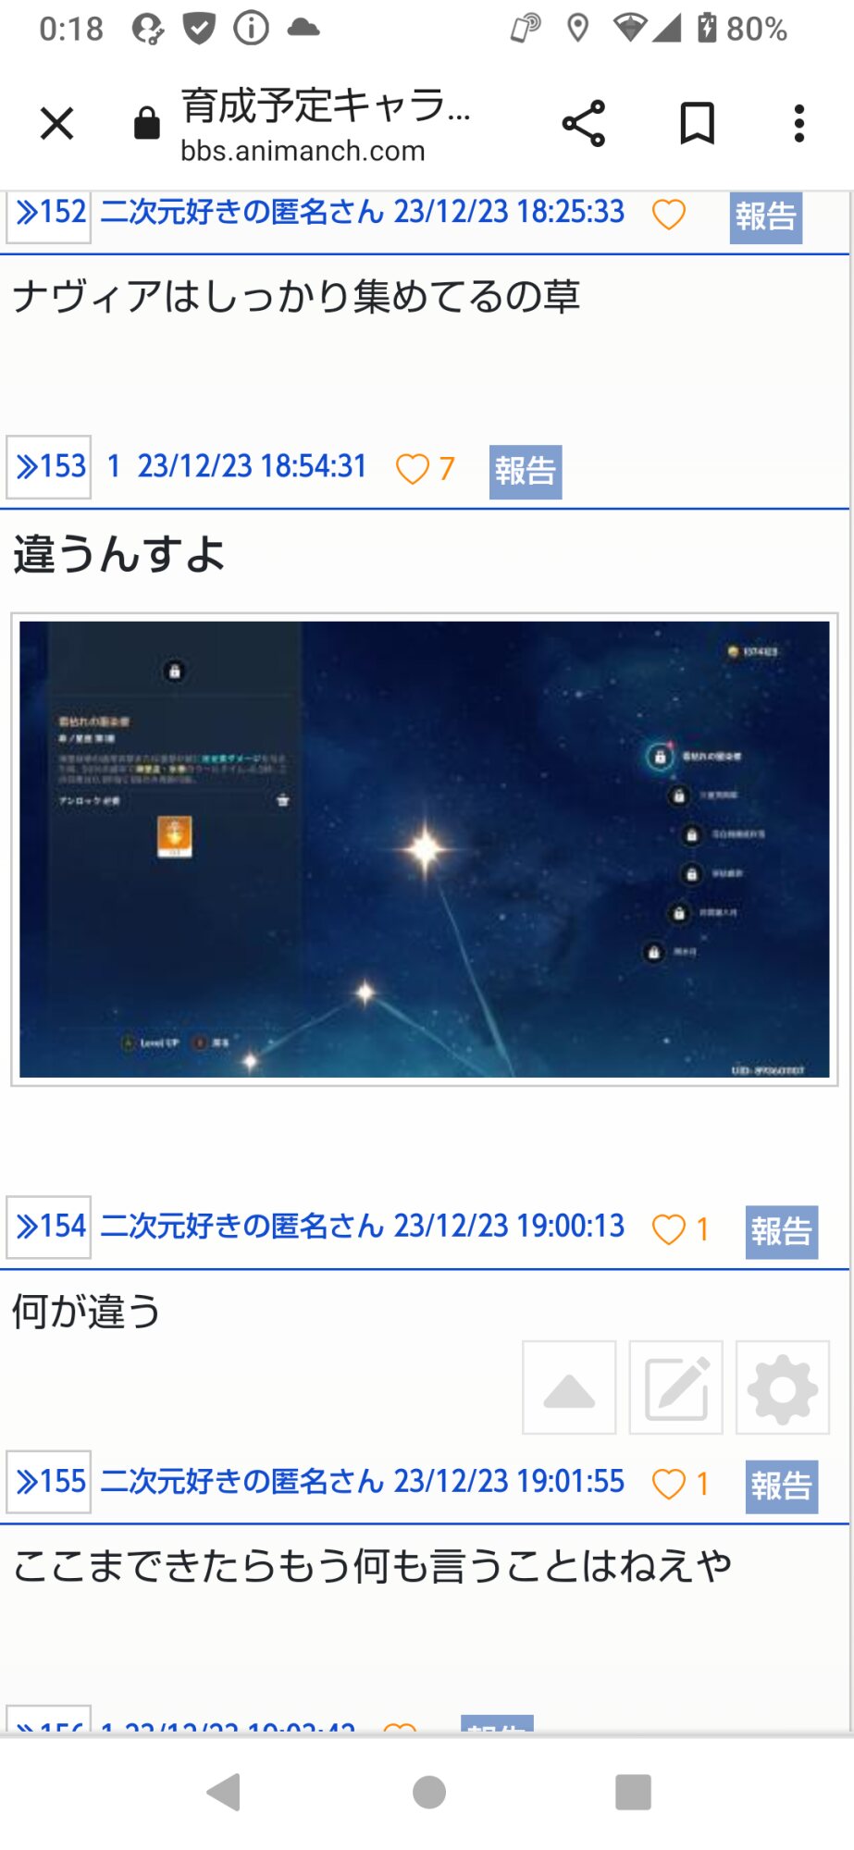Open the >>154 post number link
The height and width of the screenshot is (1850, 854).
pos(49,1227)
